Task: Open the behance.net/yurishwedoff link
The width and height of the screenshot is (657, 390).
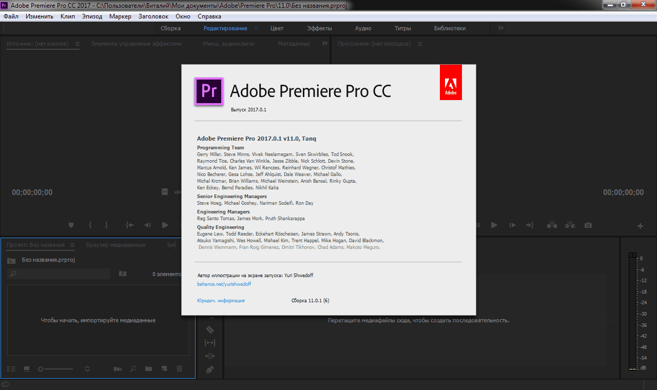Action: tap(224, 284)
